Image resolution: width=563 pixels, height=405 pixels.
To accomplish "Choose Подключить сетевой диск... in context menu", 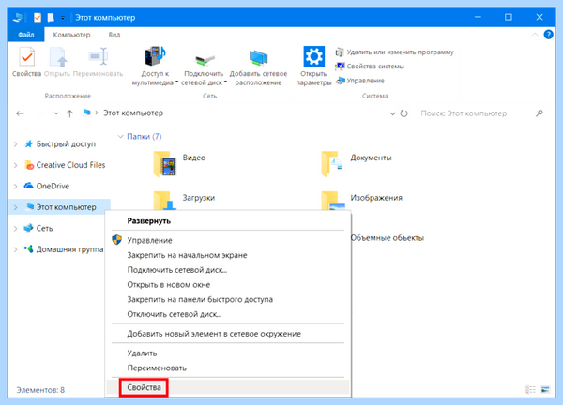I will [x=228, y=270].
